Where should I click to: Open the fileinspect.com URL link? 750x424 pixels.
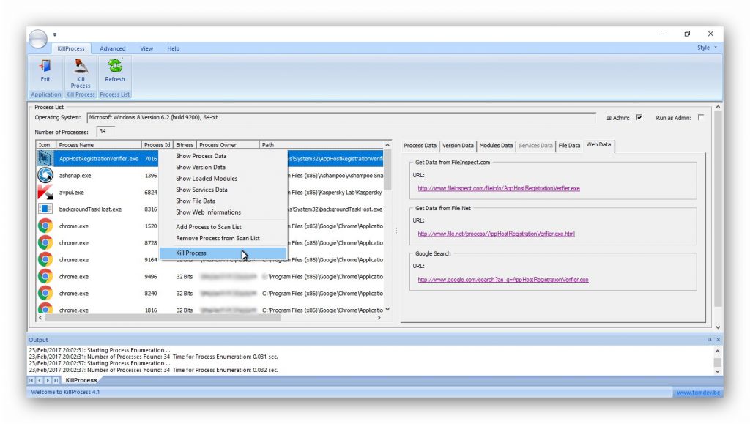tap(499, 188)
